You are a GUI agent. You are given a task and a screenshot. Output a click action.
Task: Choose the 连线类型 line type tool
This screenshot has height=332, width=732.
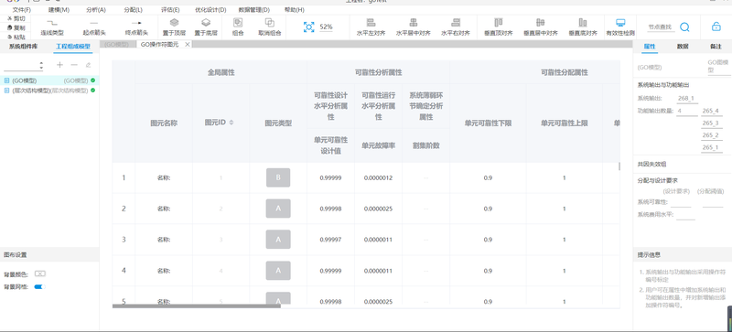coord(52,27)
